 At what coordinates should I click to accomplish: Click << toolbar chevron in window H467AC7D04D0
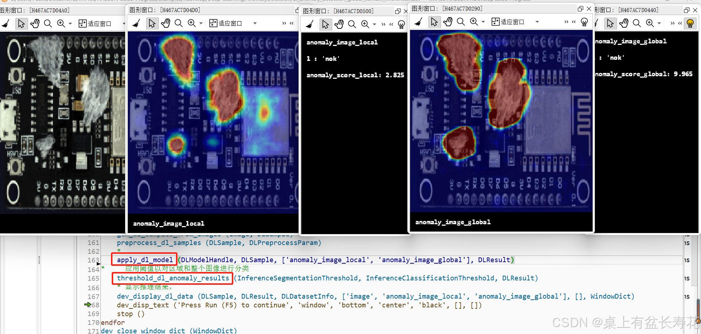point(291,23)
